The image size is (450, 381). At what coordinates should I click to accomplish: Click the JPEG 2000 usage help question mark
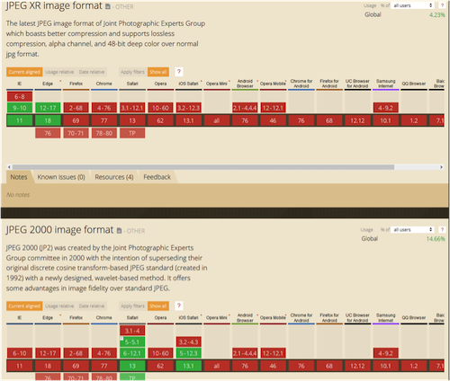(x=442, y=229)
